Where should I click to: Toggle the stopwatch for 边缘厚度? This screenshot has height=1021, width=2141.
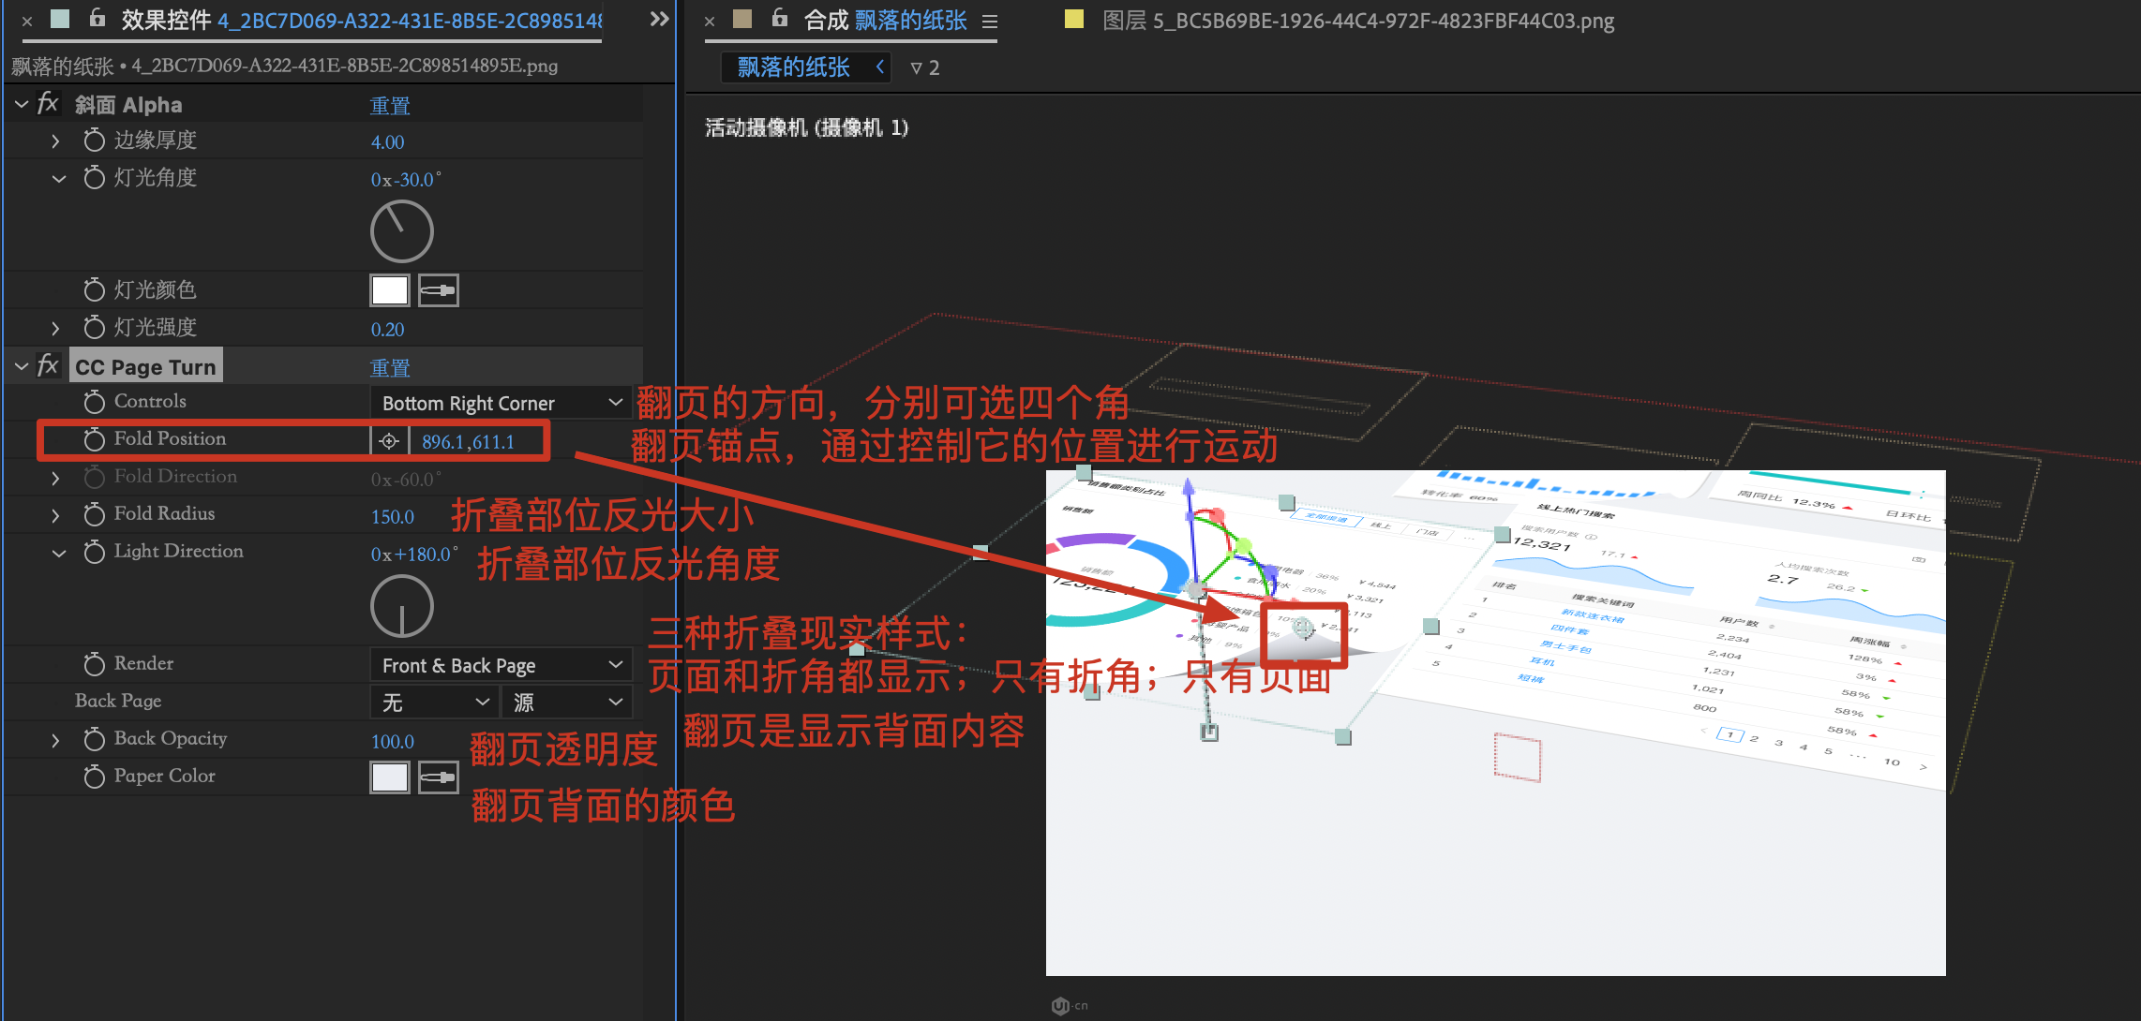(94, 141)
